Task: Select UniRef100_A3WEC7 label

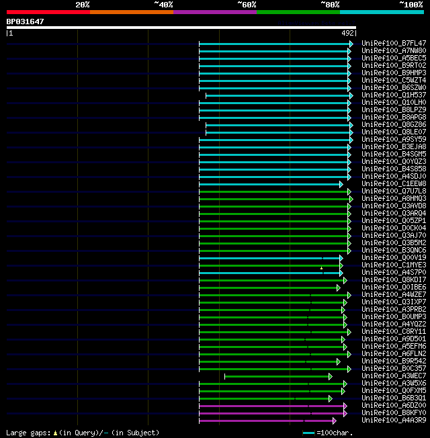Action: click(x=394, y=376)
